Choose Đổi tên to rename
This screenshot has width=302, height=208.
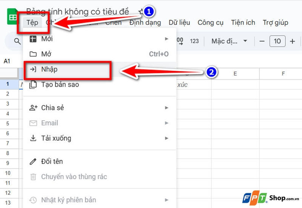99,162
